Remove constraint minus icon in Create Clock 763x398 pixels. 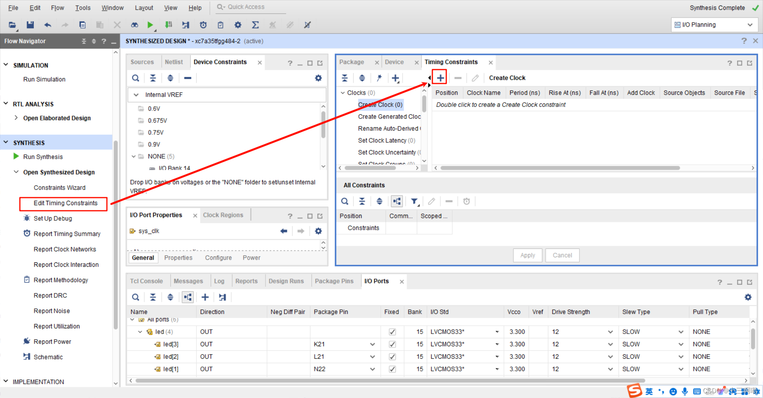(458, 78)
